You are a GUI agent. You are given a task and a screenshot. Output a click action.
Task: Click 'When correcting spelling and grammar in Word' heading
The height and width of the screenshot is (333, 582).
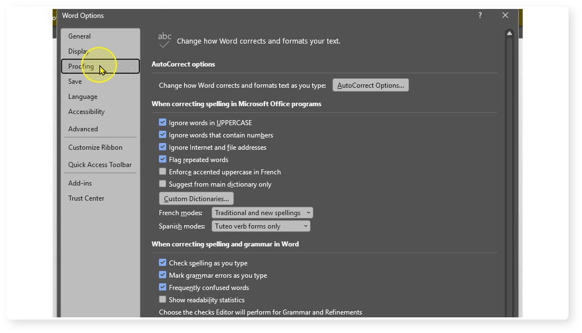click(x=225, y=244)
